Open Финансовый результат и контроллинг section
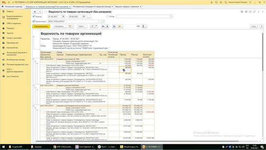This screenshot has height=150, width=266. point(17,54)
